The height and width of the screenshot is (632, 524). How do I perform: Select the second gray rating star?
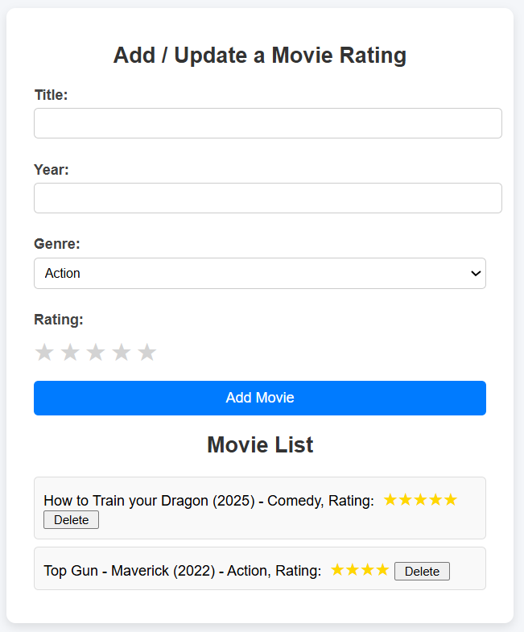(70, 353)
